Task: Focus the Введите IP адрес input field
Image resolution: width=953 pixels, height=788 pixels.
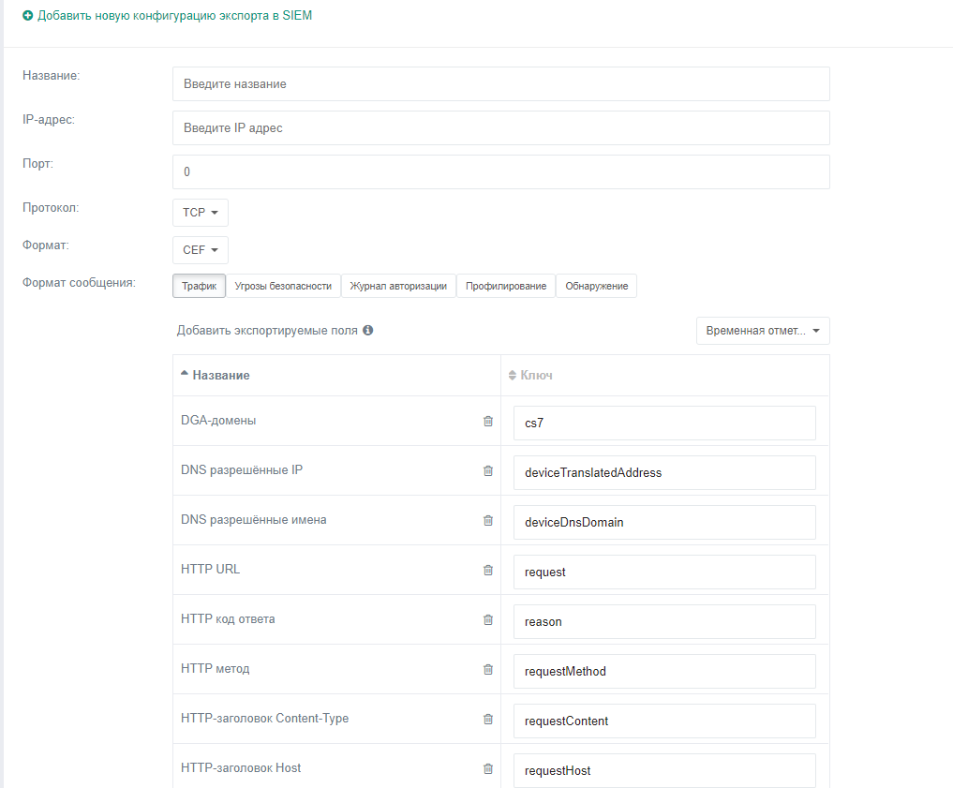Action: click(500, 128)
